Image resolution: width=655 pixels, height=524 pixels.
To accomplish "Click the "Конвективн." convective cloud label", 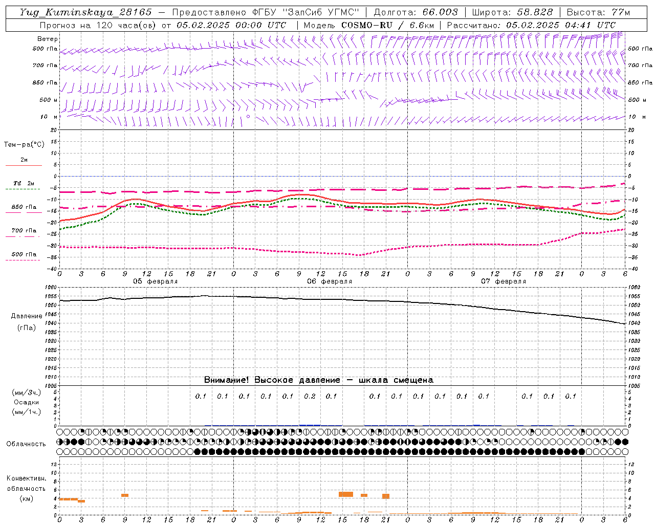I will click(x=27, y=478).
